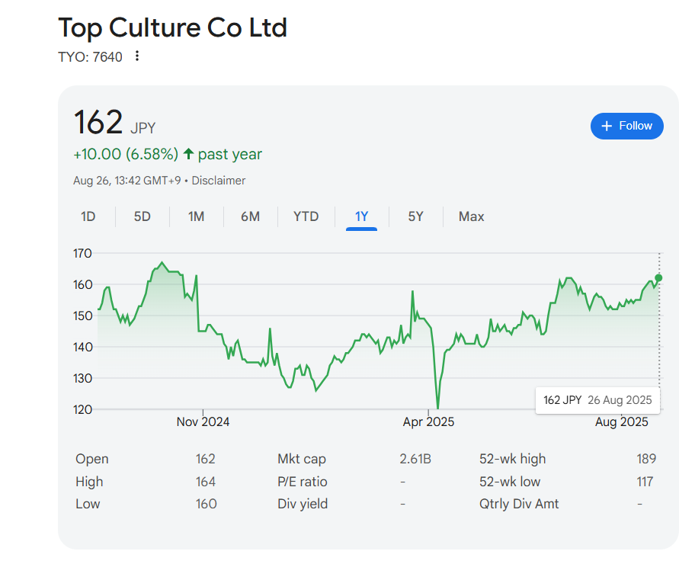This screenshot has width=695, height=564.
Task: Click the Aug 26, 13:42 GMT+9 timestamp
Action: click(127, 181)
